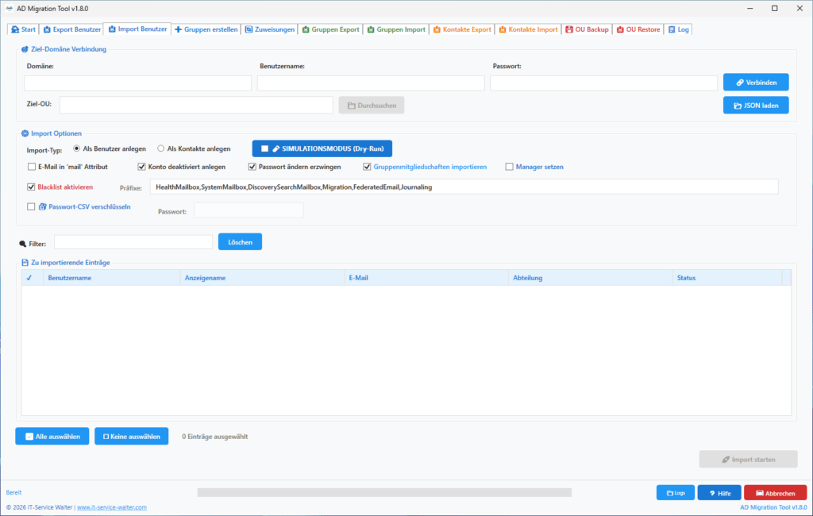Click the Filter magnifier icon
Viewport: 813px width, 516px height.
click(23, 244)
